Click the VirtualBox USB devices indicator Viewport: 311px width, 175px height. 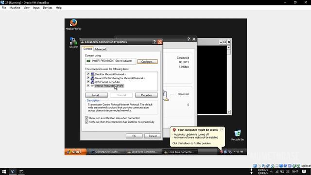click(x=272, y=166)
